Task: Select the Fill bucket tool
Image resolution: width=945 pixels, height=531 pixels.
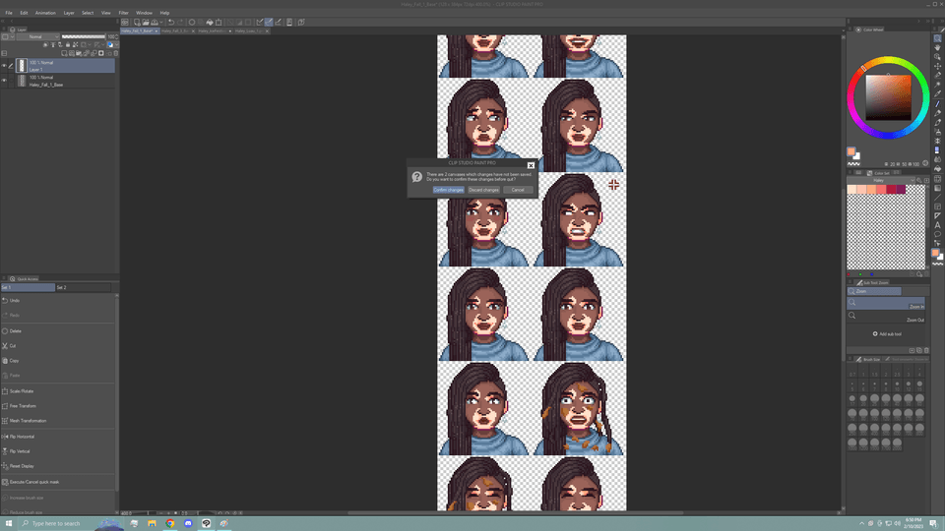Action: click(938, 168)
